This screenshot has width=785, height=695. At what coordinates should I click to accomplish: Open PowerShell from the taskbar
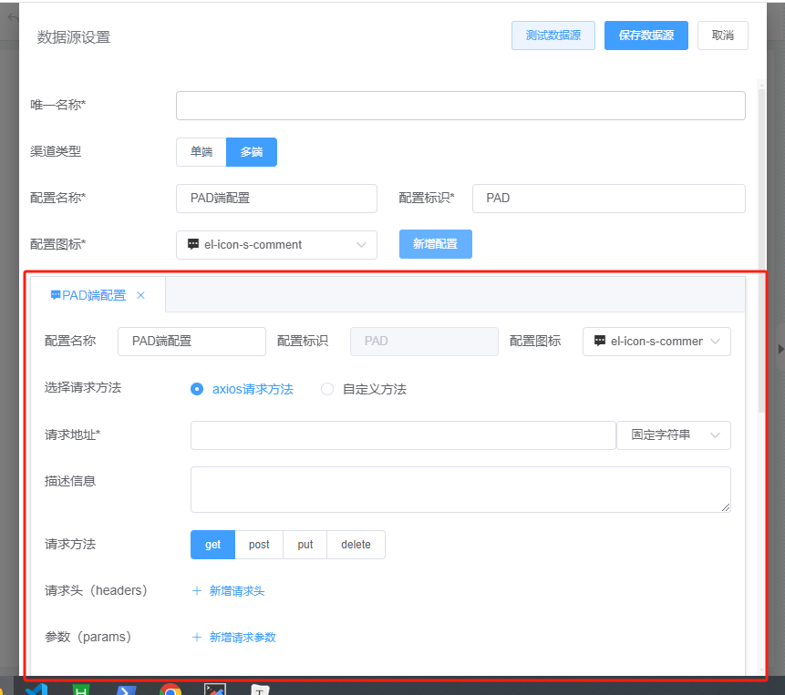(124, 690)
